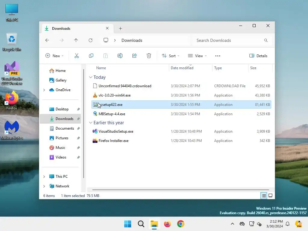The image size is (308, 231).
Task: Click the horizontal scrollbar in file list
Action: [x=180, y=190]
